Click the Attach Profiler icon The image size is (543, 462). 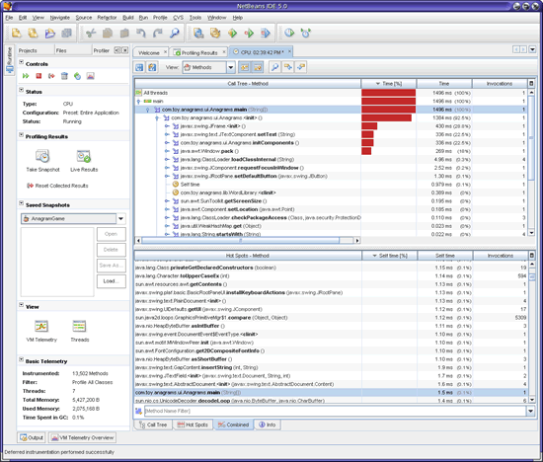(x=306, y=33)
